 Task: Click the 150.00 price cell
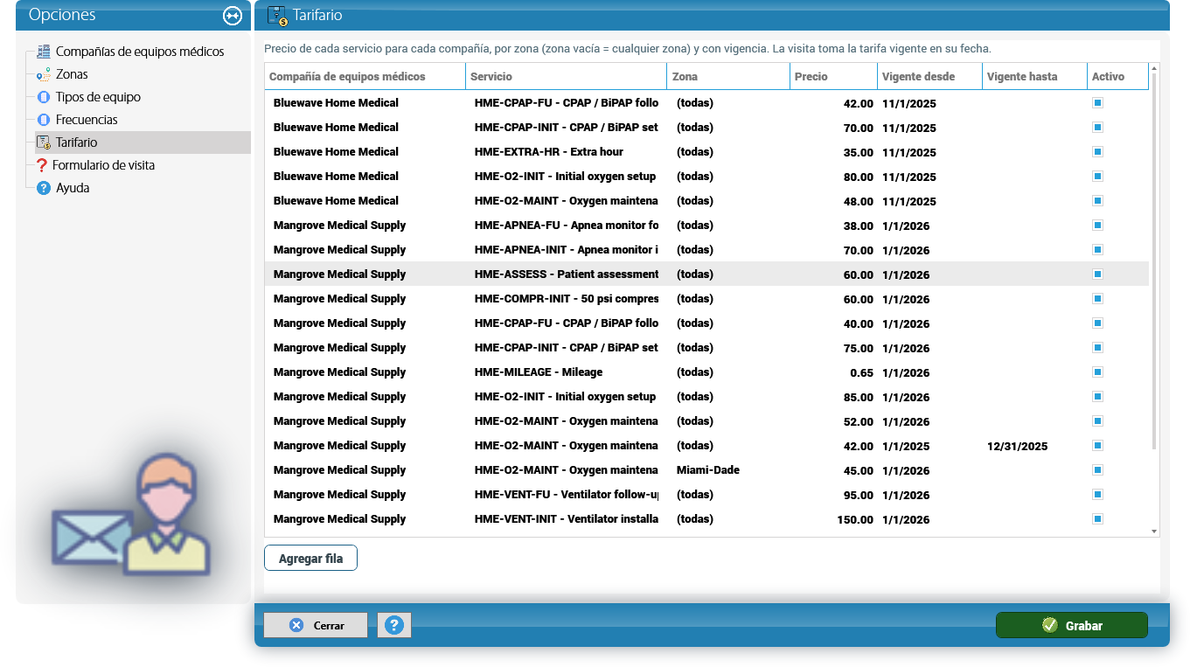pos(833,519)
